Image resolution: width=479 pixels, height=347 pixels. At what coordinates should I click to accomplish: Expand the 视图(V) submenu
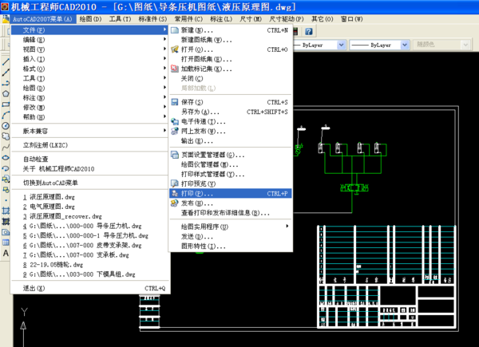(x=89, y=49)
